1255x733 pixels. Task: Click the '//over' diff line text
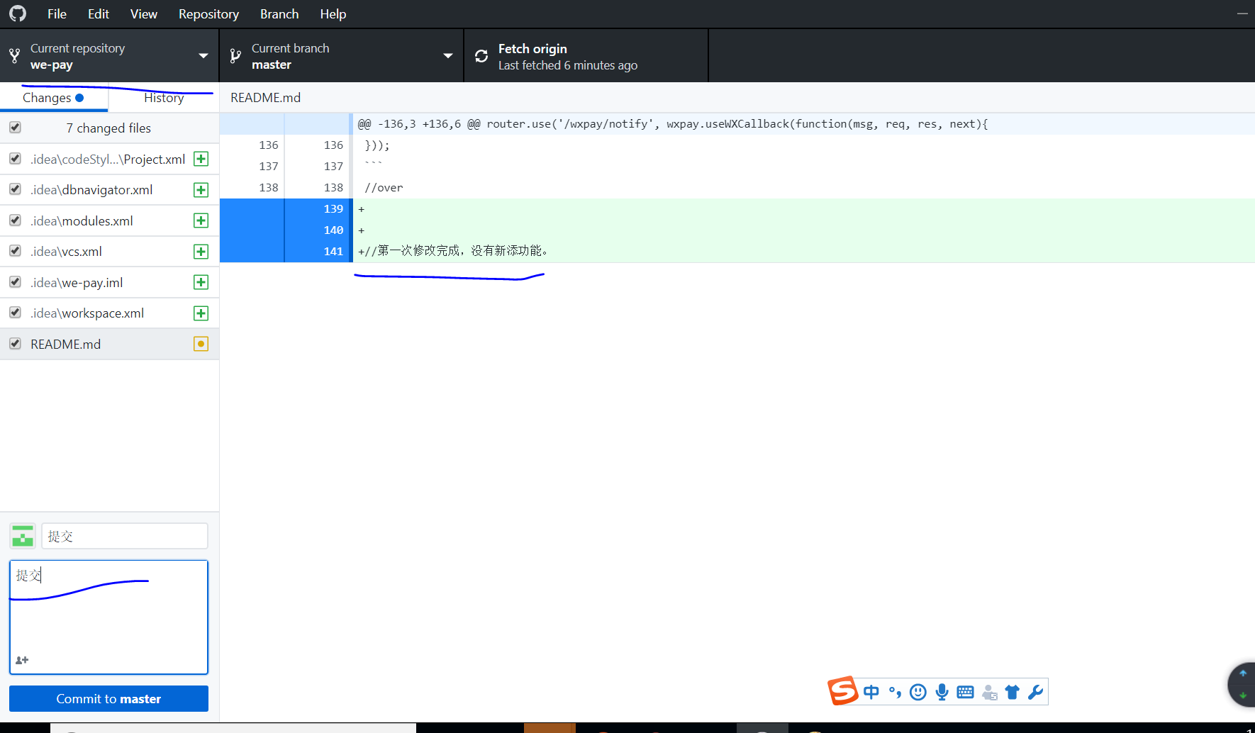(384, 188)
